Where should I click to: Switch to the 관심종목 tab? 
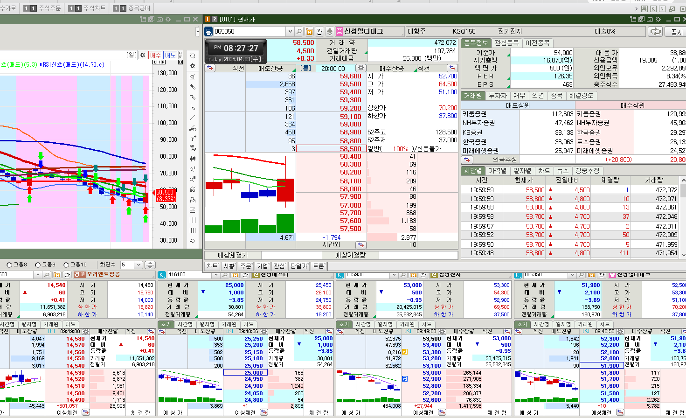click(506, 42)
